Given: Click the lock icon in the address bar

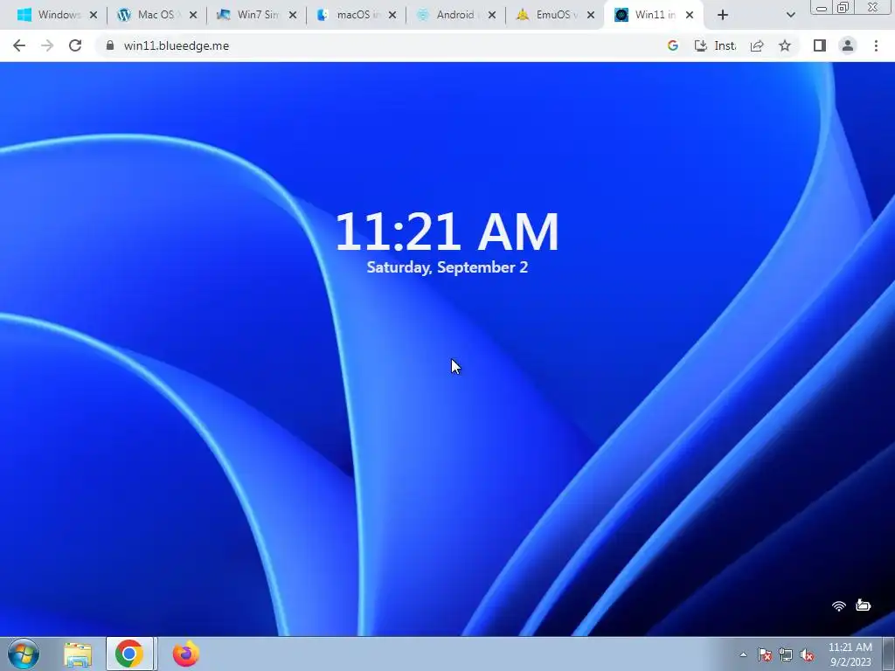Looking at the screenshot, I should (x=109, y=45).
